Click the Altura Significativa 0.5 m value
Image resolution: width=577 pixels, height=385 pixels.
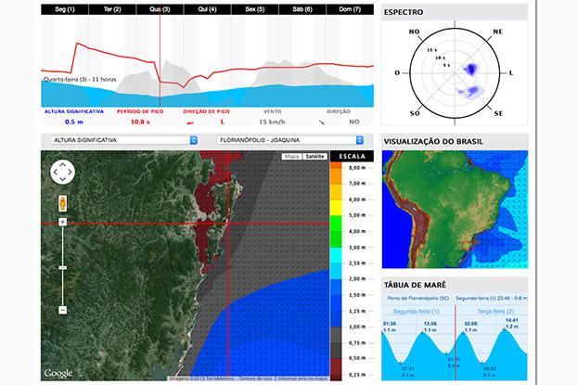(x=74, y=122)
